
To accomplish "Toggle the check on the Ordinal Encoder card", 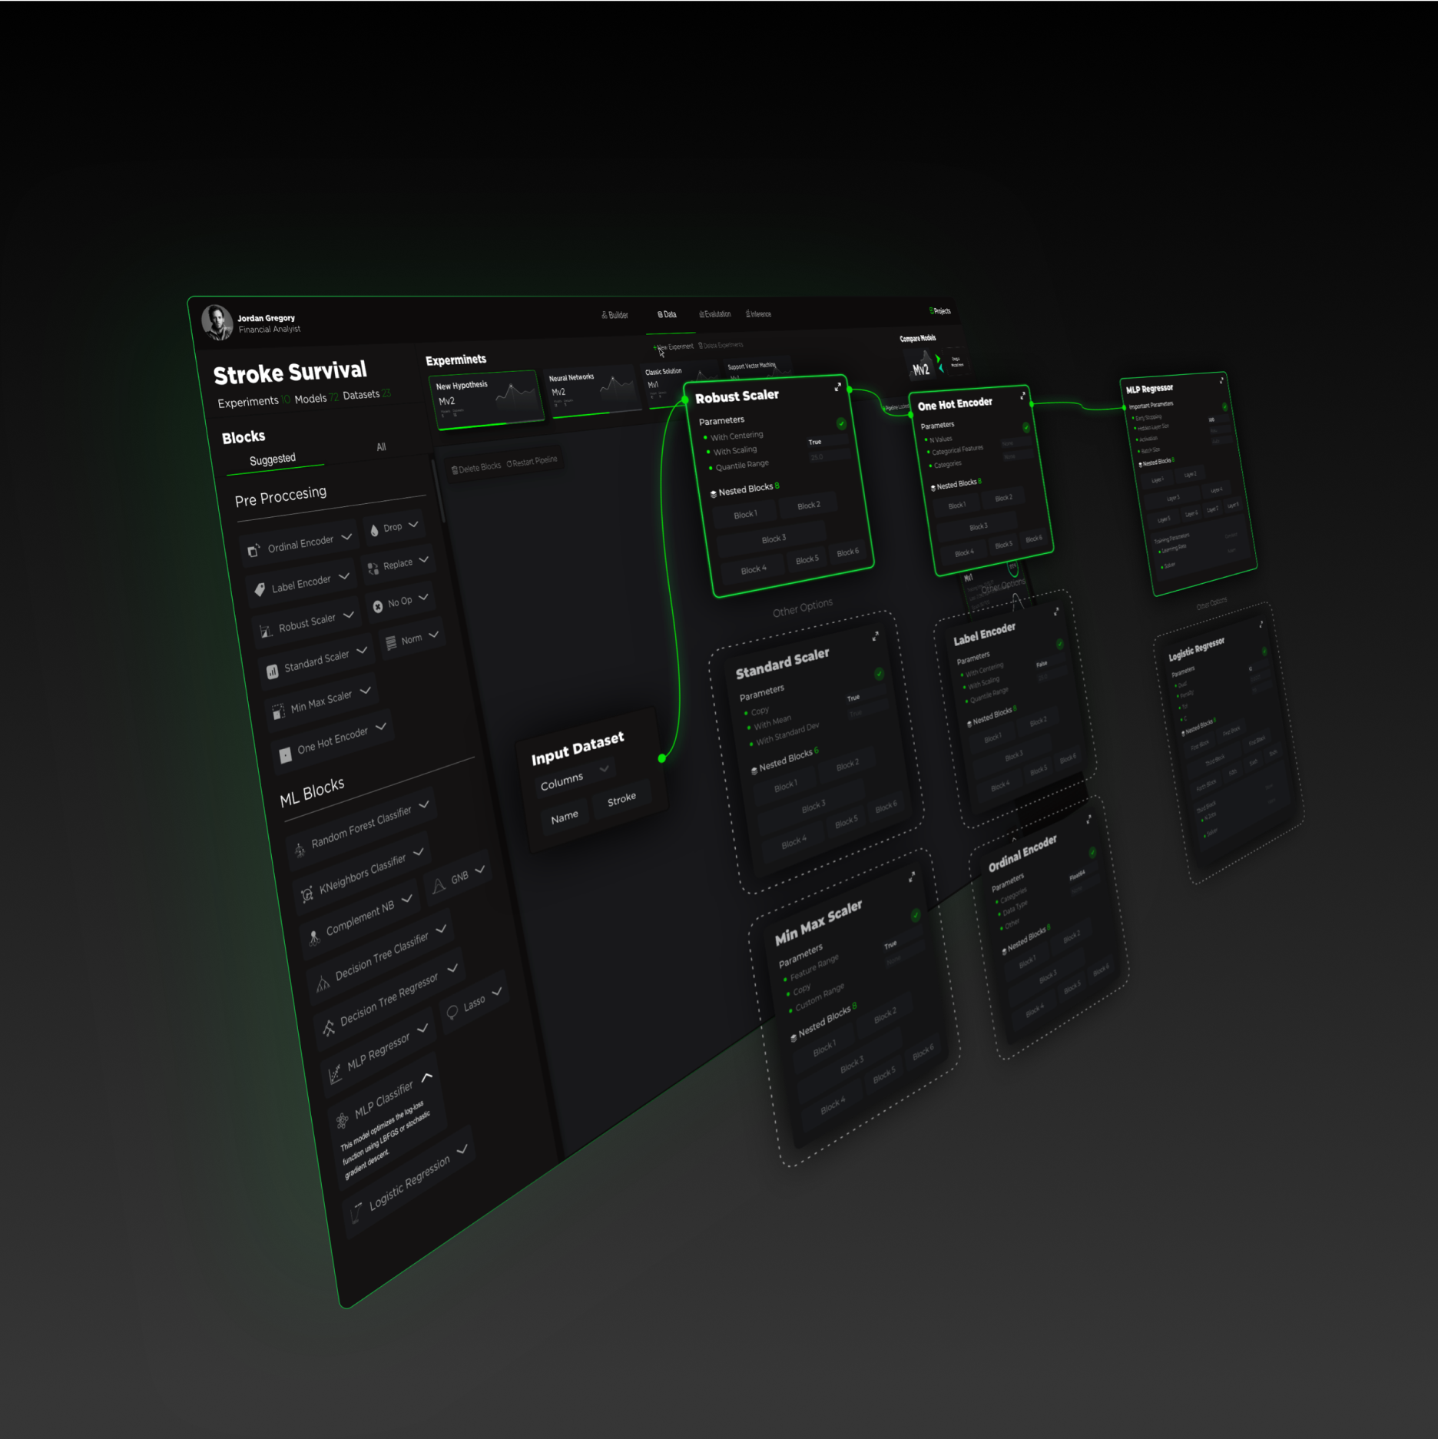I will point(1092,853).
